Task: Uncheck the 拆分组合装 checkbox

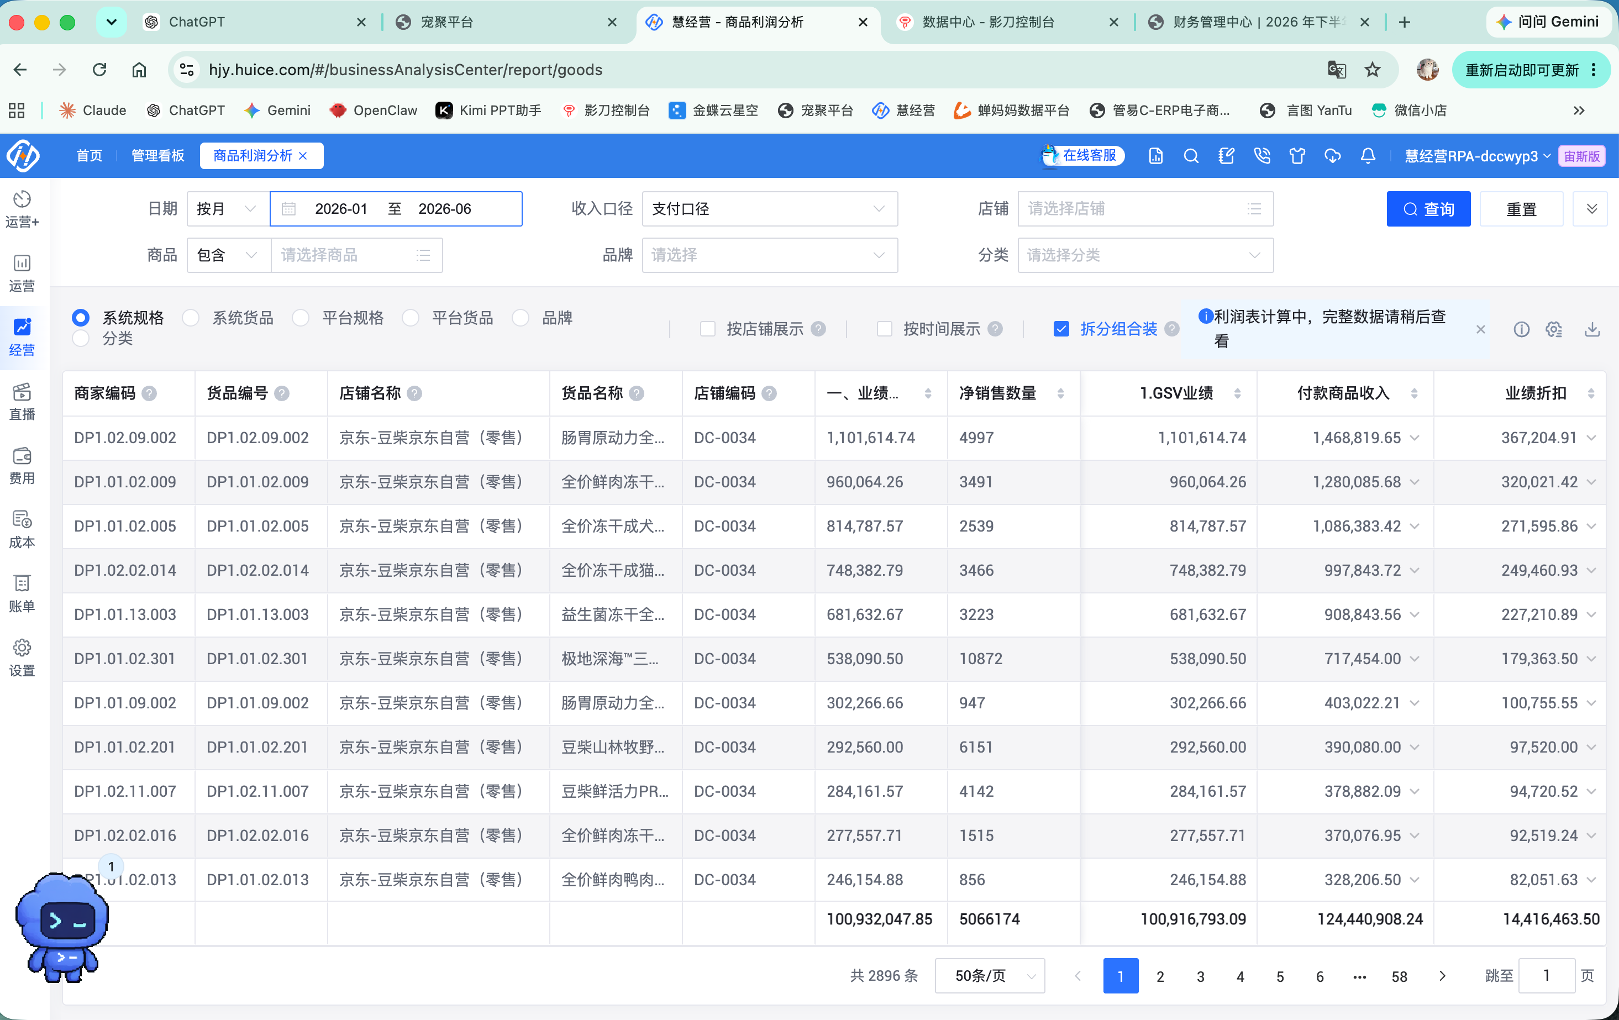Action: click(1061, 329)
